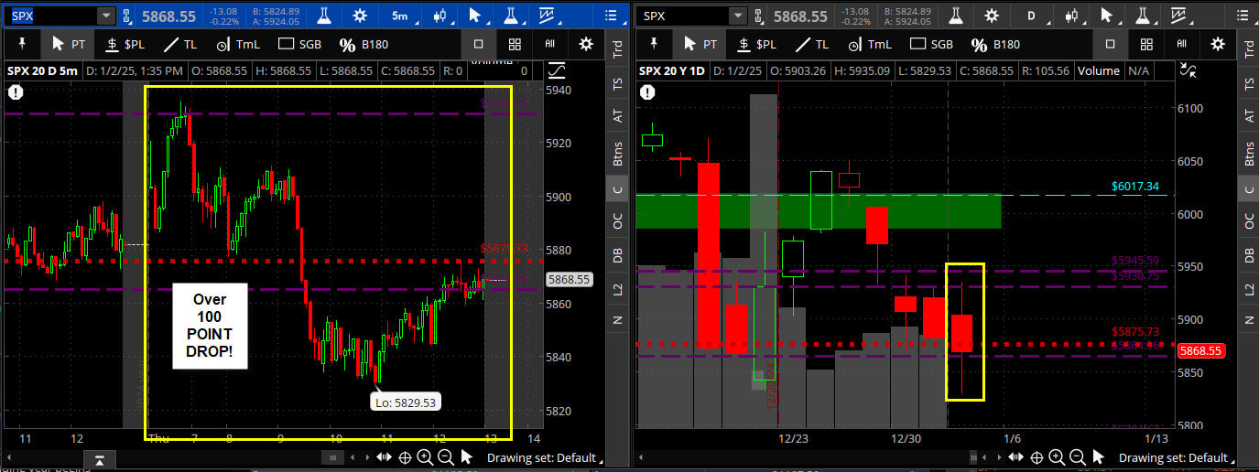Viewport: 1259px width, 472px height.
Task: Switch right chart to grid view
Action: (x=1146, y=44)
